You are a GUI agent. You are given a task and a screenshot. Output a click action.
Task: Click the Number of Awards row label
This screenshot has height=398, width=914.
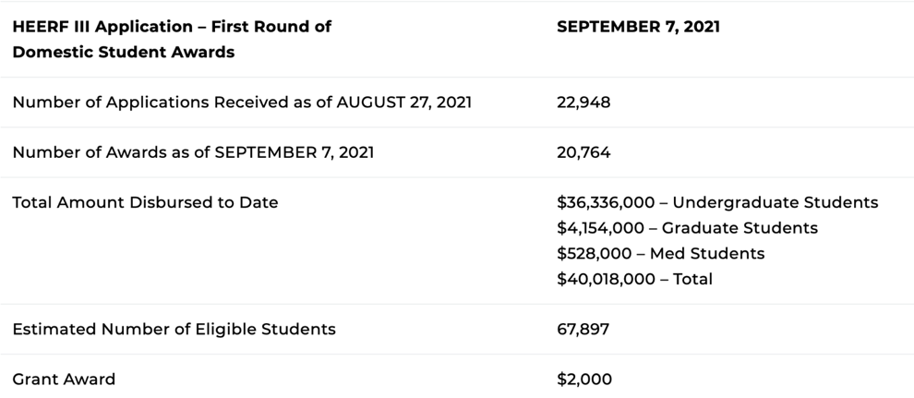click(193, 152)
